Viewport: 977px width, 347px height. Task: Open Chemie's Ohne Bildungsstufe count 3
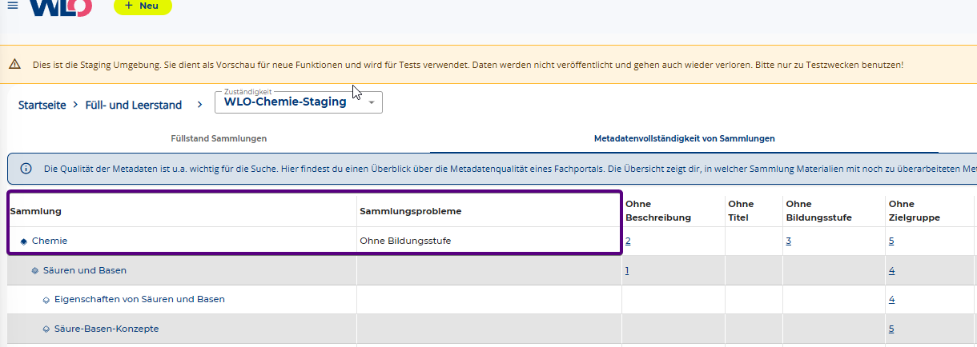pyautogui.click(x=788, y=241)
